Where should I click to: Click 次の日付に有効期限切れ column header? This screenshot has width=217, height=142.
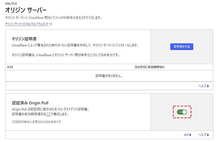150,67
